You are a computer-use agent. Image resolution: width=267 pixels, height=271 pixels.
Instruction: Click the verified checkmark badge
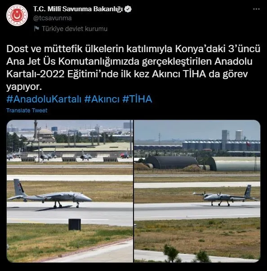click(128, 9)
